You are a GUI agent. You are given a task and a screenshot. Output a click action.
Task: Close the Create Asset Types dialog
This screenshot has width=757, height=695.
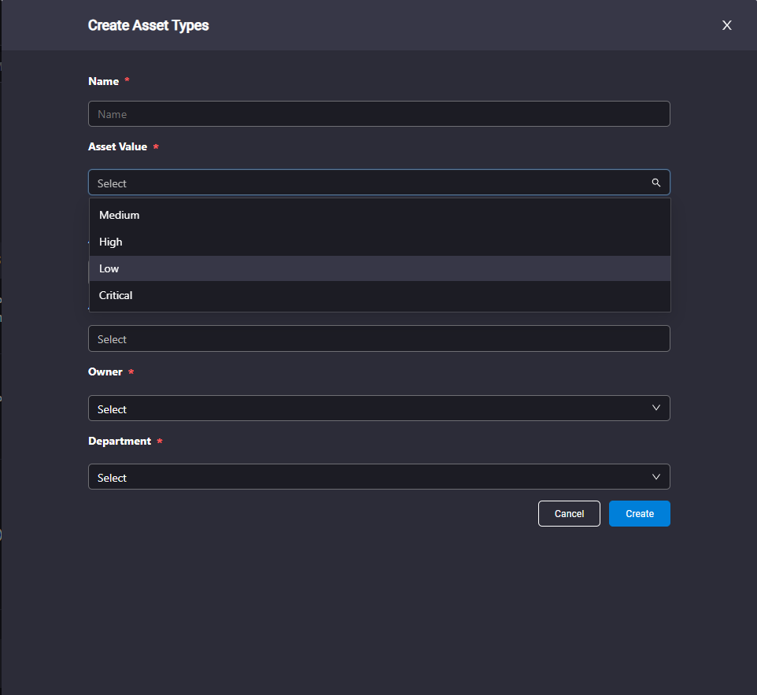[x=726, y=25]
